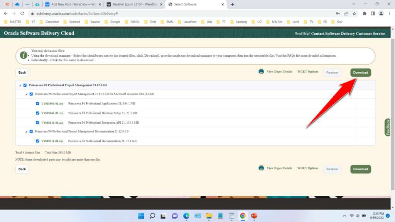Share this page from address bar

[346, 13]
